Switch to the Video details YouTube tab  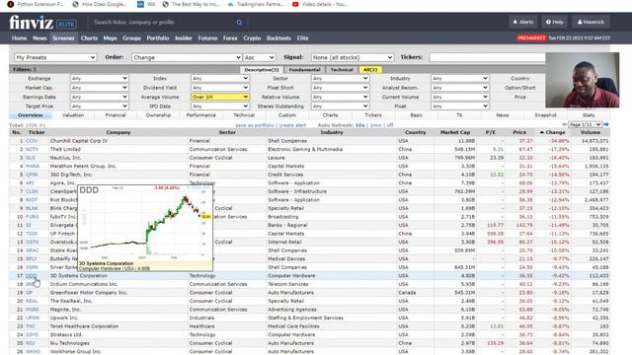pos(320,4)
